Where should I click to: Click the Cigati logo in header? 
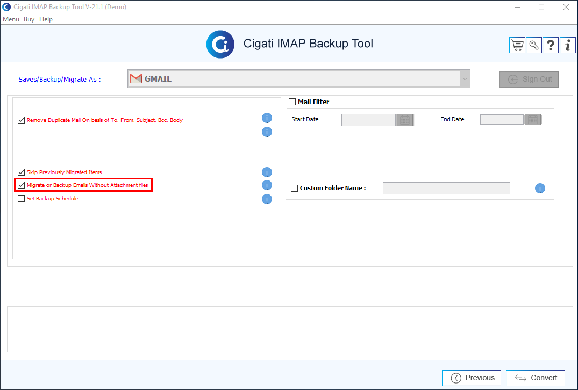pyautogui.click(x=220, y=44)
